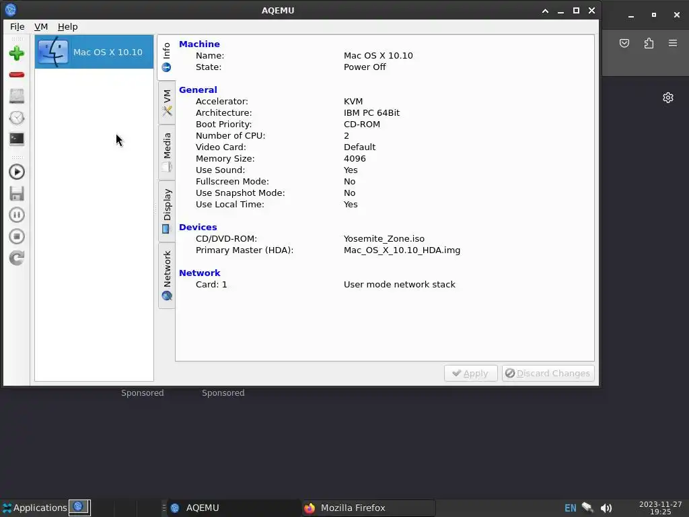Click the Power Off state value

(x=365, y=67)
